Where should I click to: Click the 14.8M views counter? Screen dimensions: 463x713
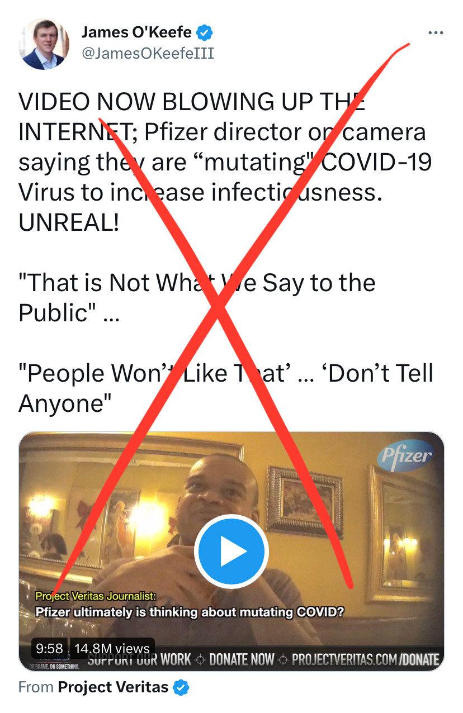(x=112, y=649)
